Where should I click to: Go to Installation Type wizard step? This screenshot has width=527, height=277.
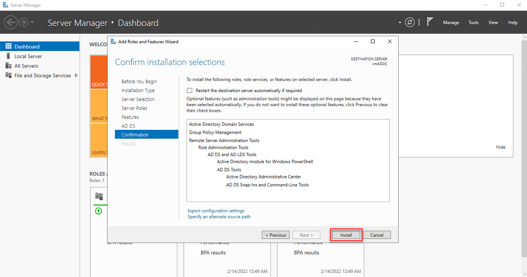point(138,90)
